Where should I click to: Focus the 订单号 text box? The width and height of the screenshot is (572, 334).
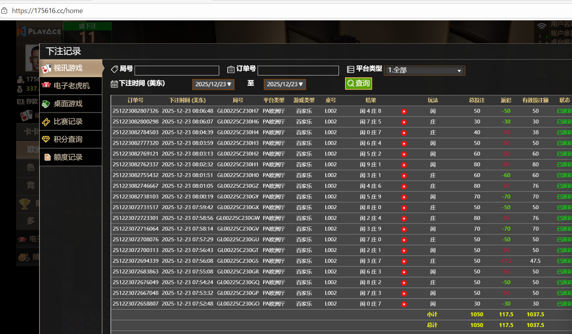pyautogui.click(x=298, y=70)
